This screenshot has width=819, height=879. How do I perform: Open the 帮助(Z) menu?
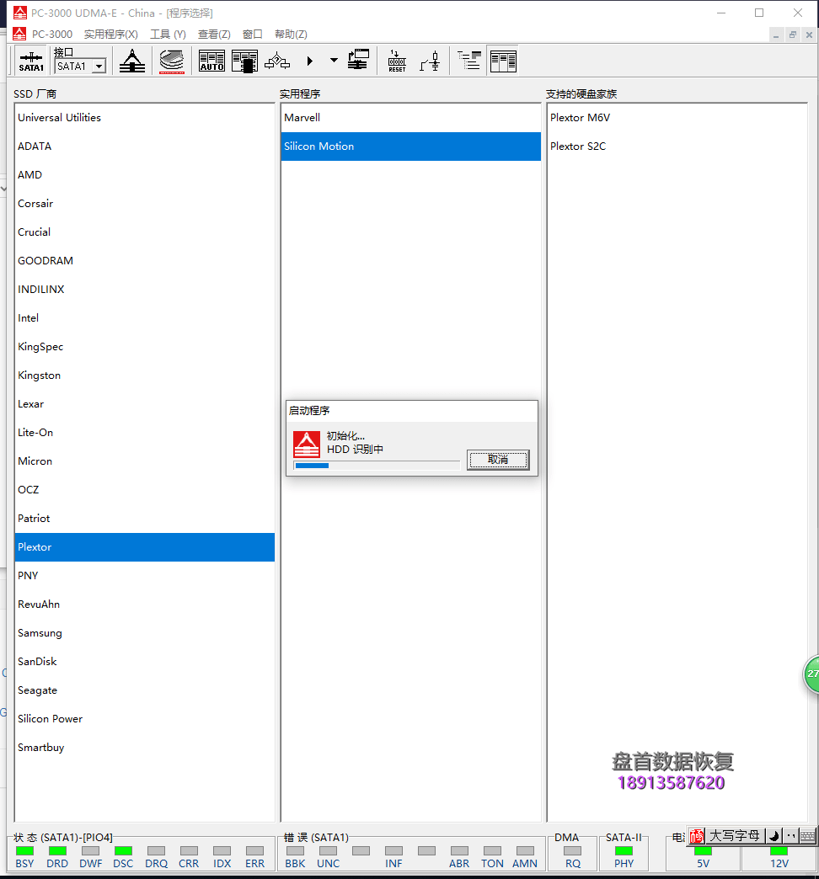coord(291,35)
